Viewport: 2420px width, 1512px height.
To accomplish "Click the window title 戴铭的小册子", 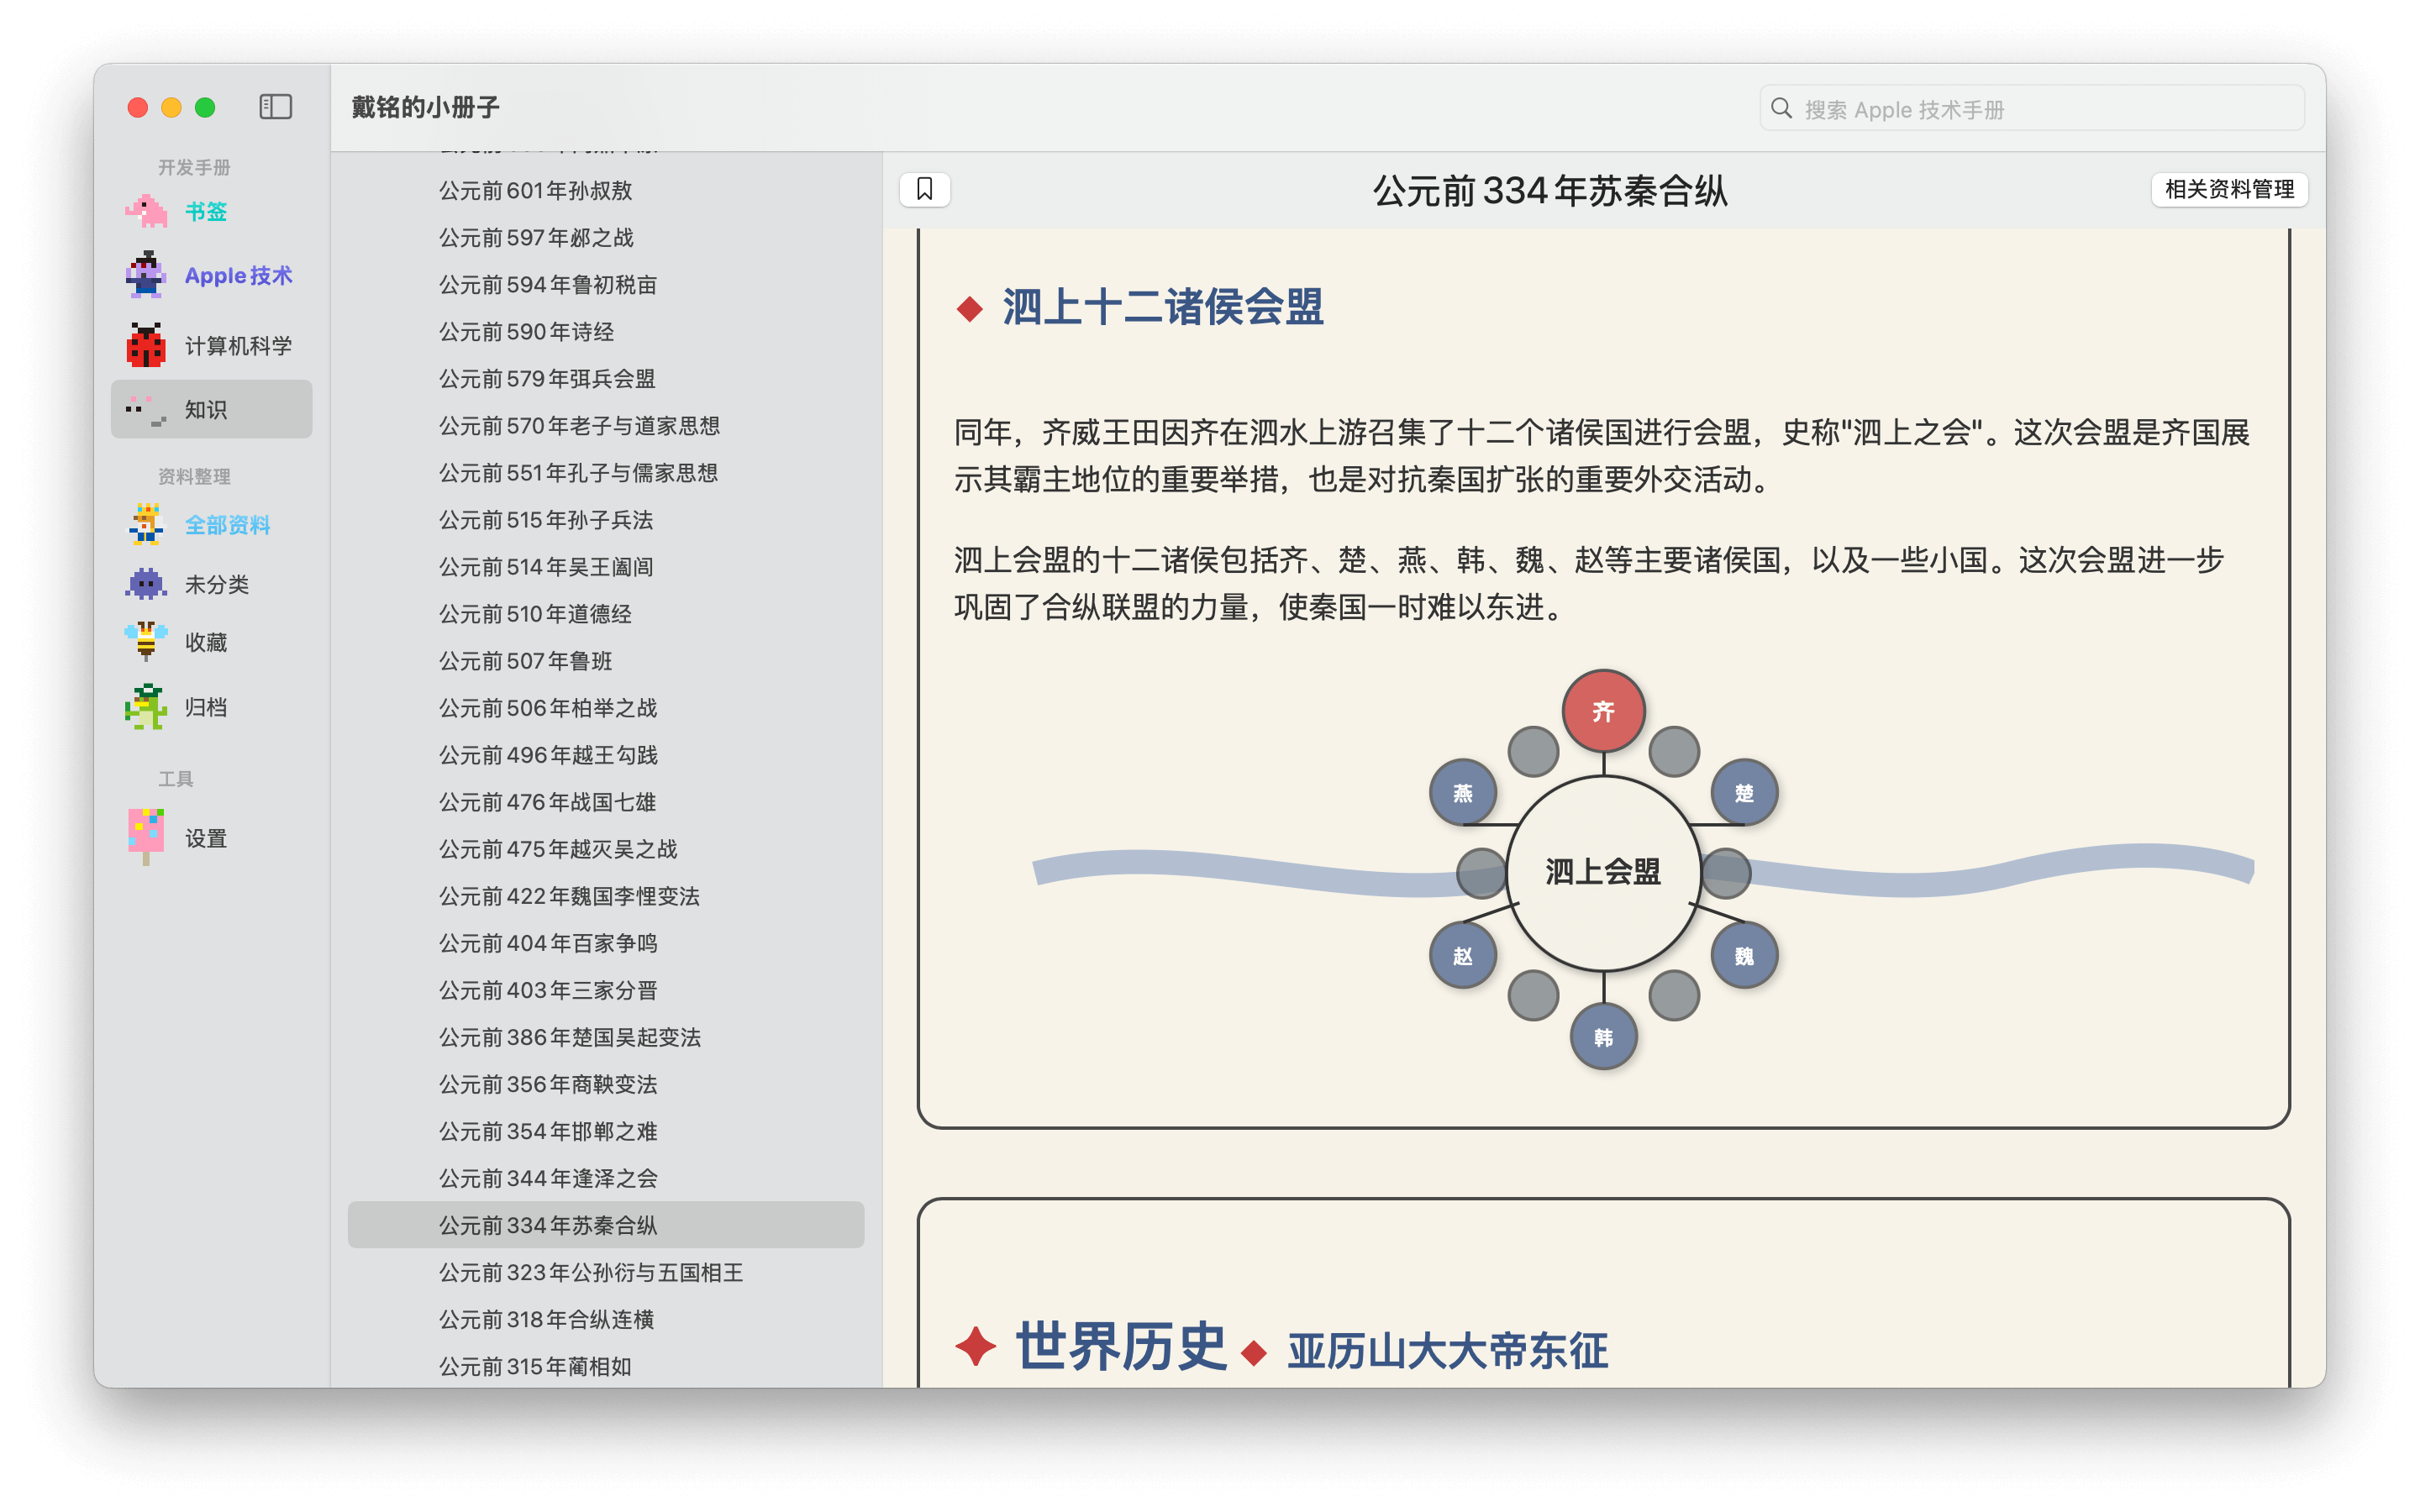I will 425,107.
